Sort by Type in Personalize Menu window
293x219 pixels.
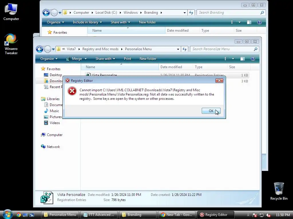210,67
